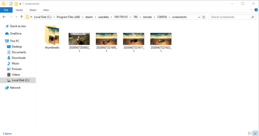
Task: Open Videos in navigation pane
Action: coord(16,75)
